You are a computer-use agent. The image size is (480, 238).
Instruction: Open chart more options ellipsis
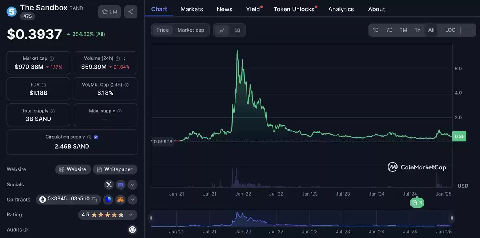point(469,30)
